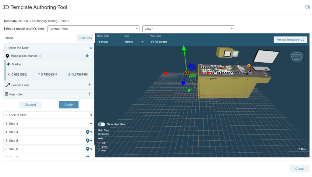Edit the marker X coordinate field

click(19, 74)
